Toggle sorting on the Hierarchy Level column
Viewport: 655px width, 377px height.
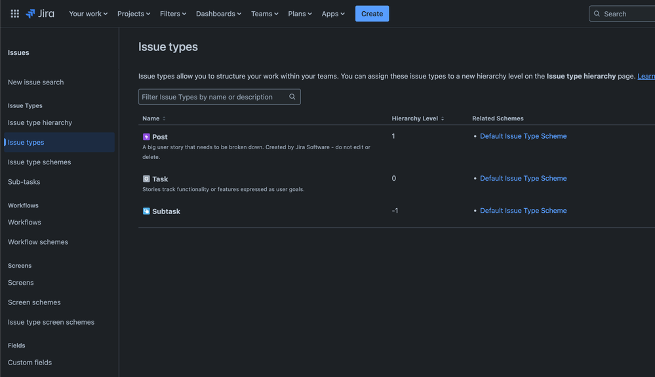pos(442,118)
